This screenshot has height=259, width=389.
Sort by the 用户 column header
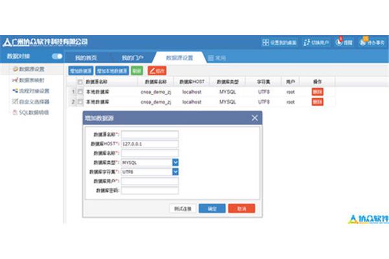coord(290,82)
